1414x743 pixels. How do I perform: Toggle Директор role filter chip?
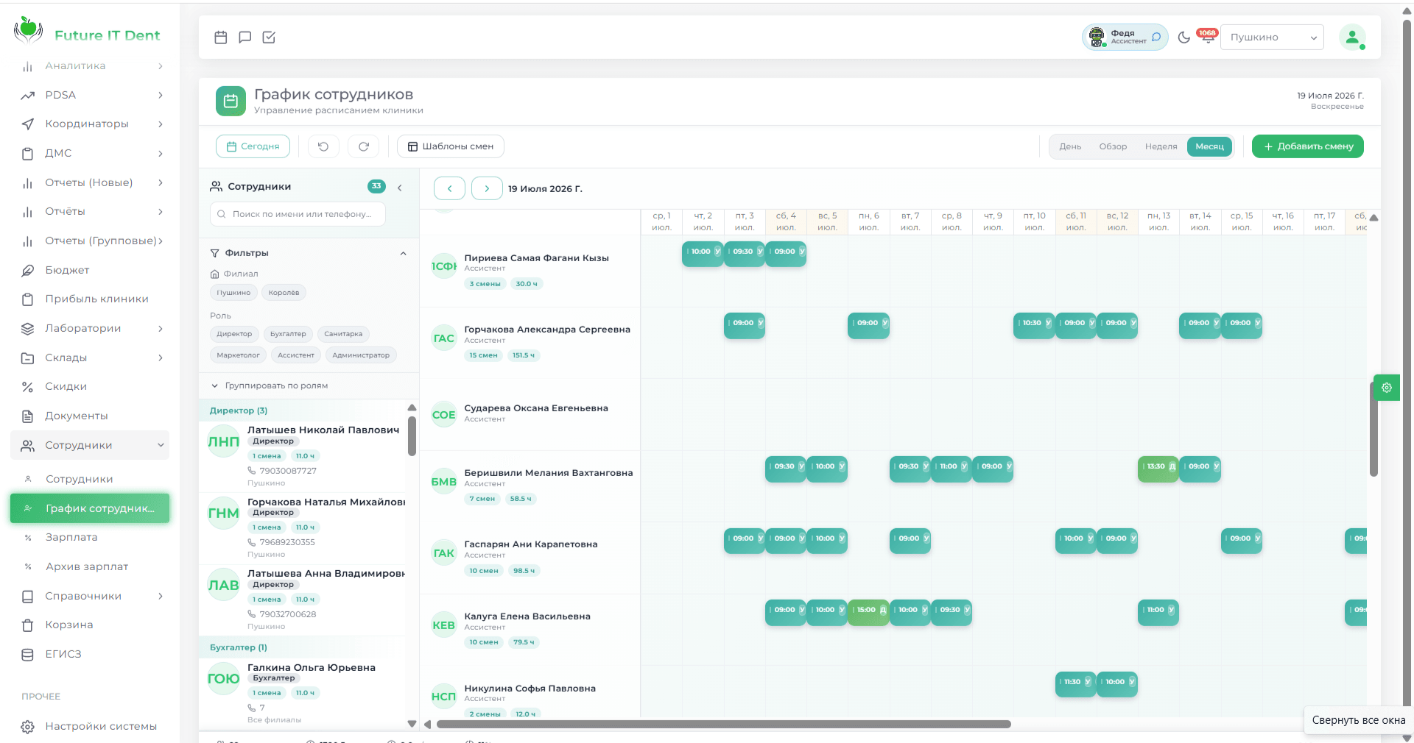234,334
